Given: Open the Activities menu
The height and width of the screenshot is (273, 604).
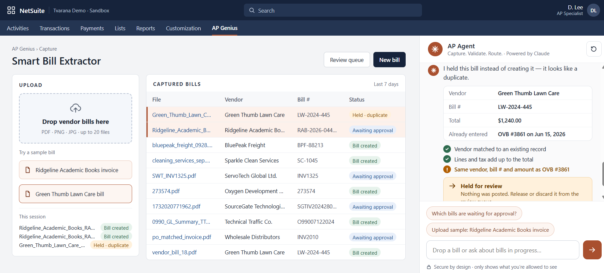Looking at the screenshot, I should [18, 28].
